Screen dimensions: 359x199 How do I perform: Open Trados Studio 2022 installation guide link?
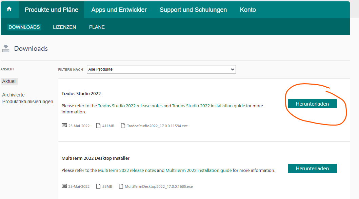coord(208,106)
